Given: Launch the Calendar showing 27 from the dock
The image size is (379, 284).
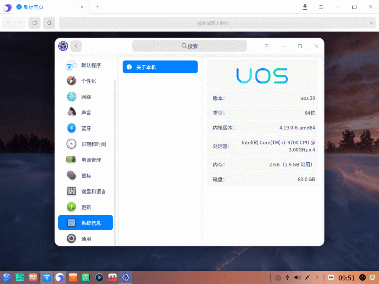Looking at the screenshot, I should [x=112, y=277].
